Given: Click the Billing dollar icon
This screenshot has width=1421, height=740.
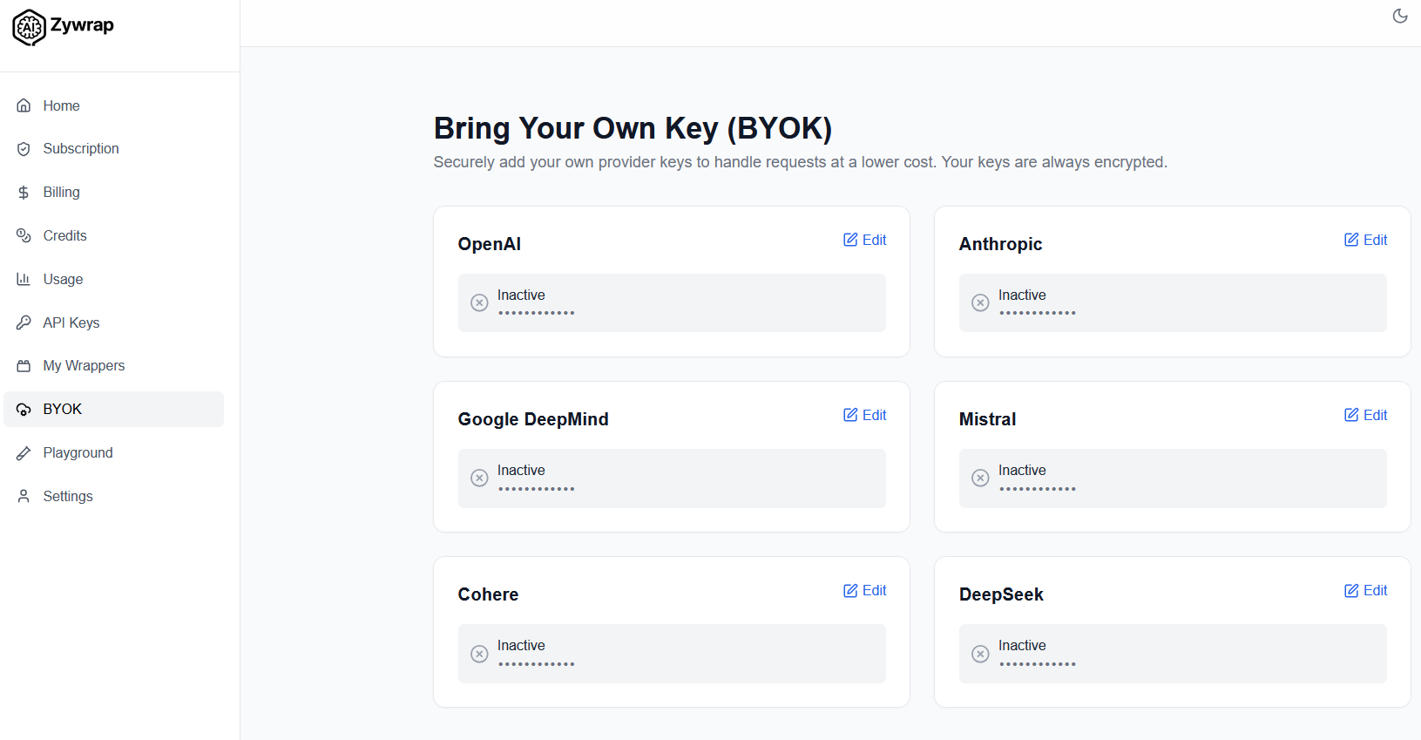Looking at the screenshot, I should coord(24,193).
